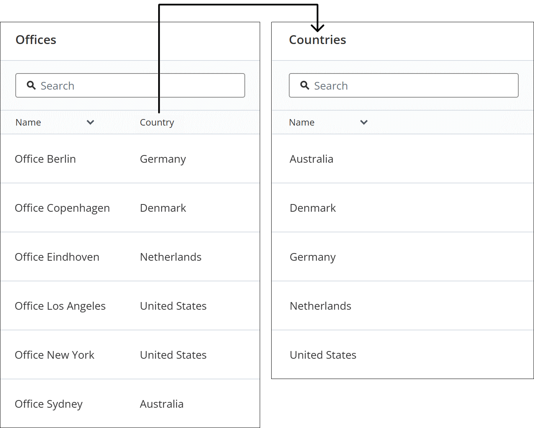Click United States cell in New York row
The image size is (534, 428).
174,355
